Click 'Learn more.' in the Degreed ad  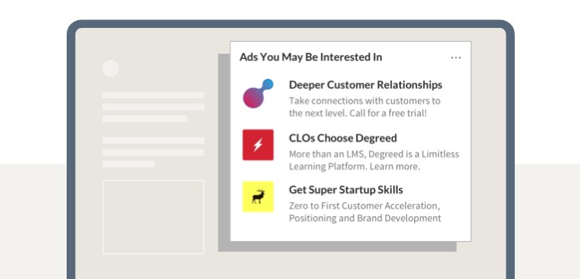[x=395, y=167]
